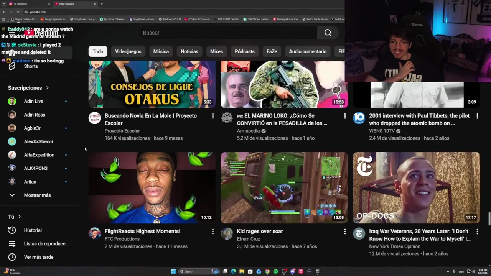This screenshot has width=491, height=276.
Task: Open options menu for Paul Tibbets interview video
Action: click(x=477, y=116)
